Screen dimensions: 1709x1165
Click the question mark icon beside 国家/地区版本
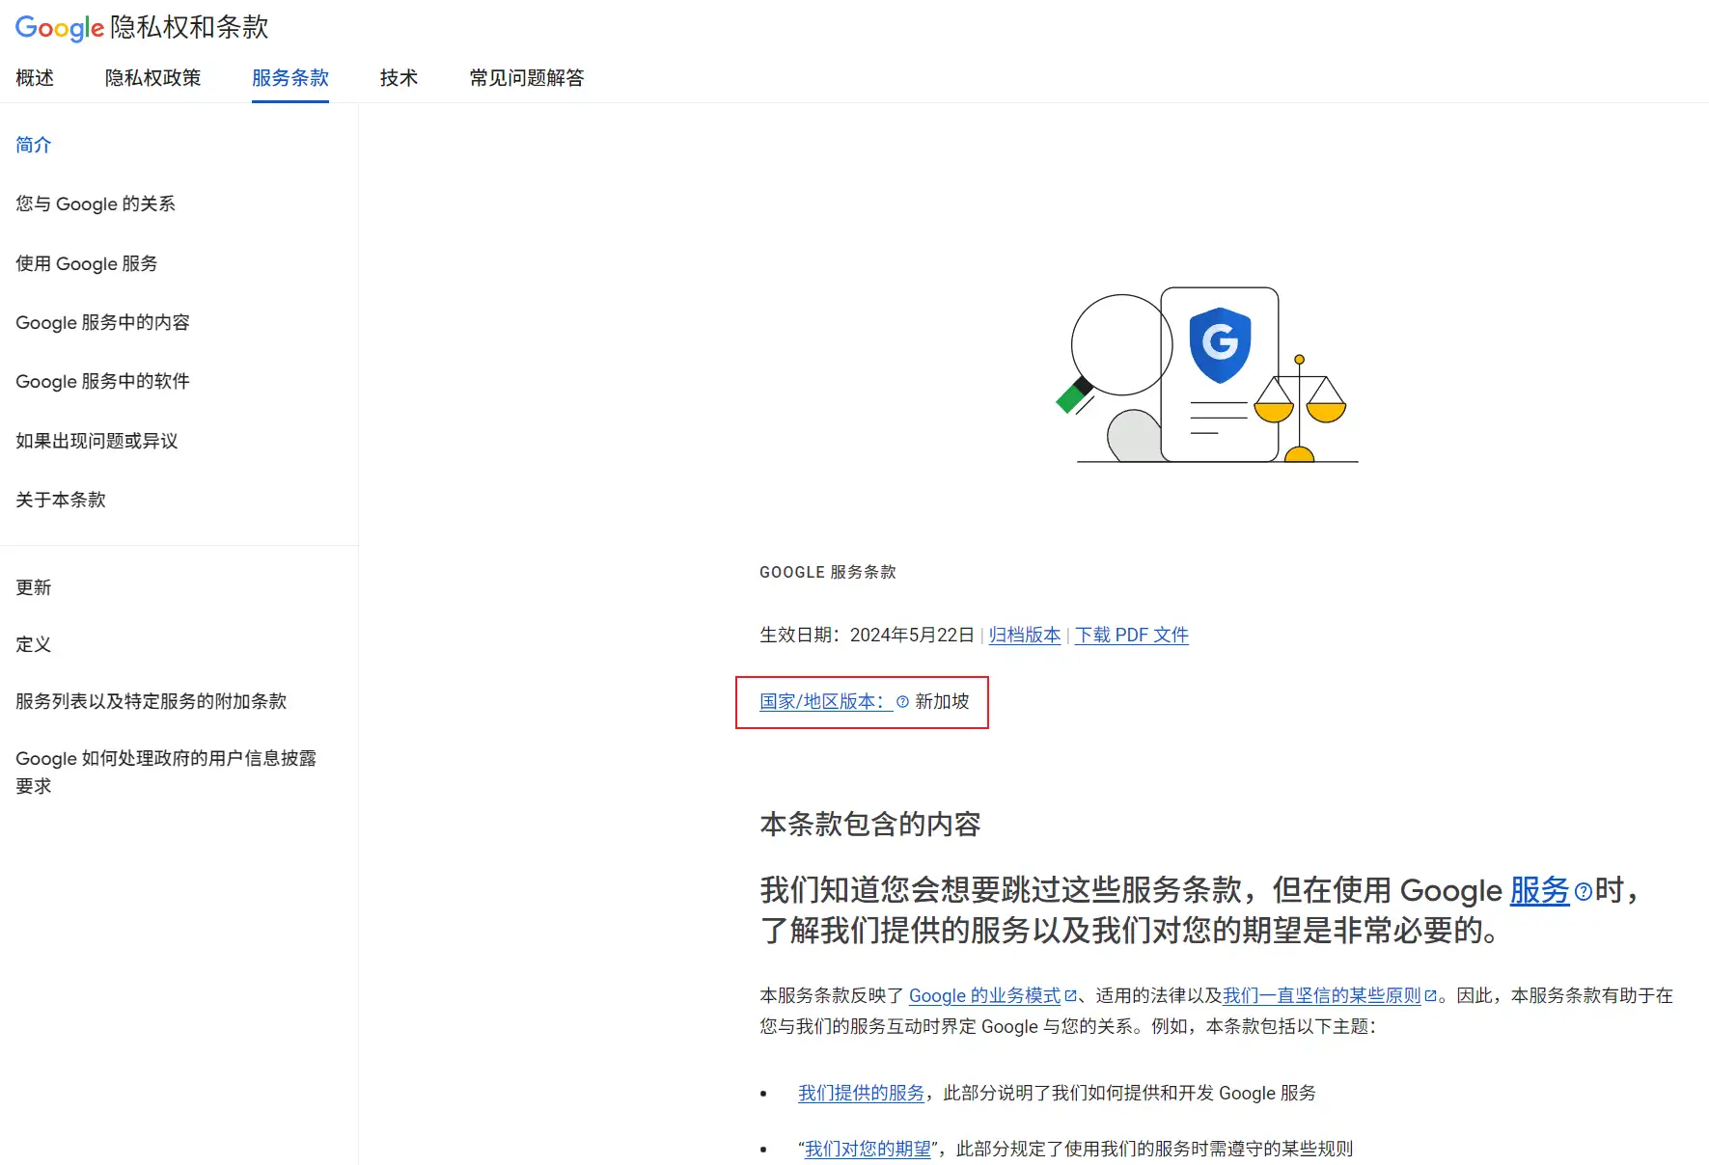(902, 702)
